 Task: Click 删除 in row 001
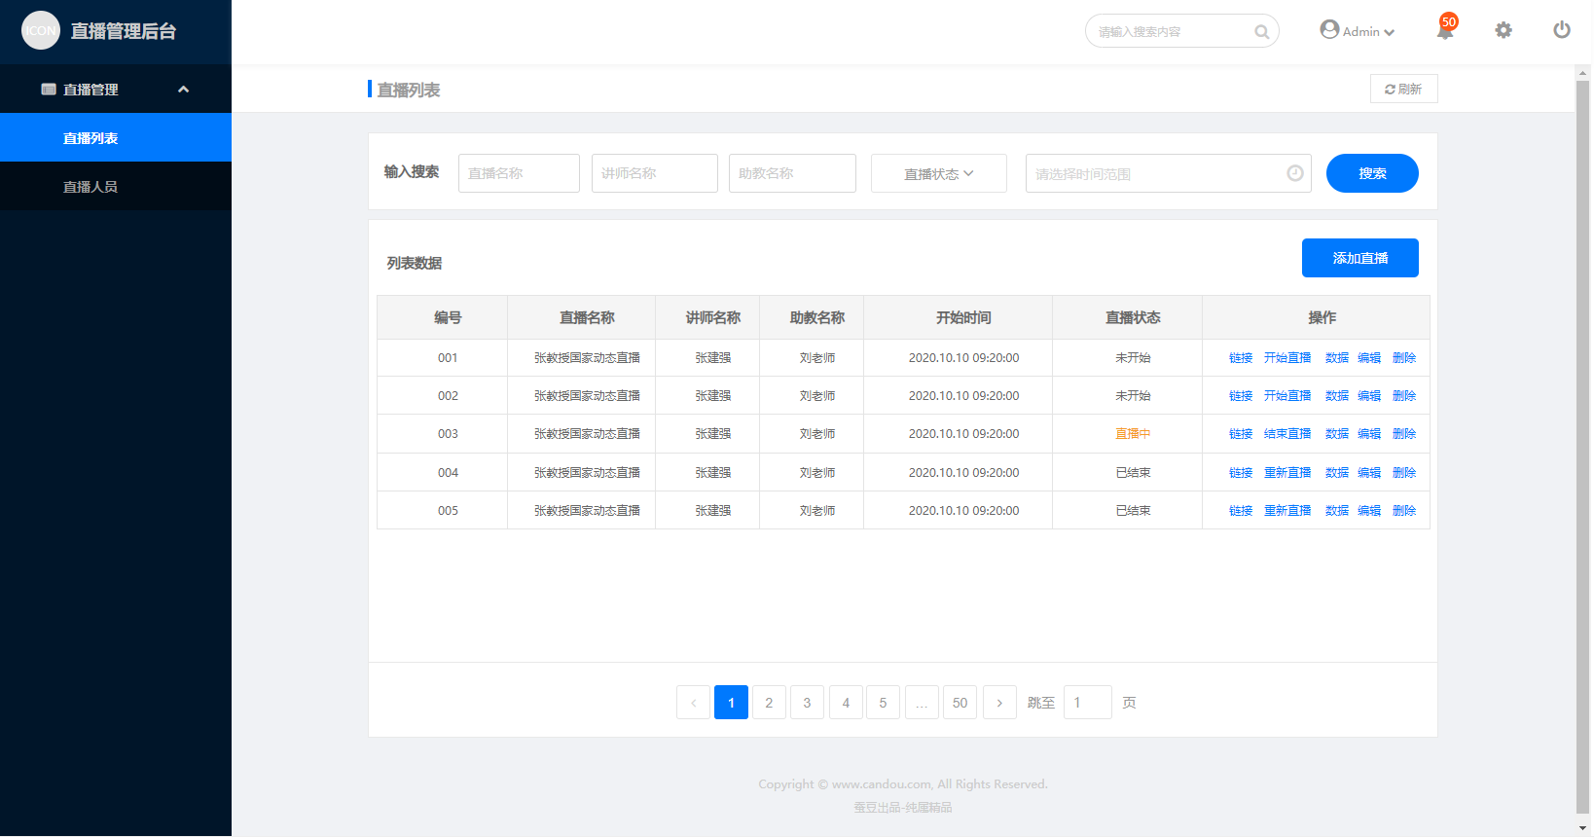click(1404, 358)
